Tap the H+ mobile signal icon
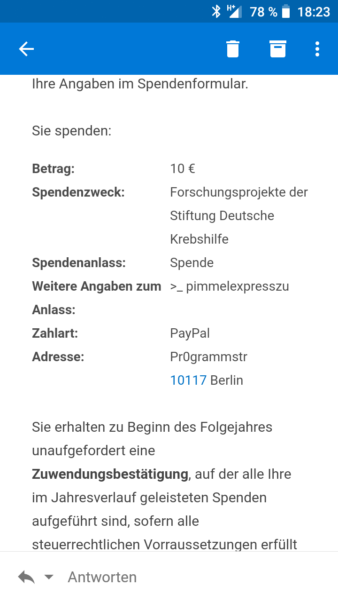Viewport: 338px width, 602px height. (234, 11)
